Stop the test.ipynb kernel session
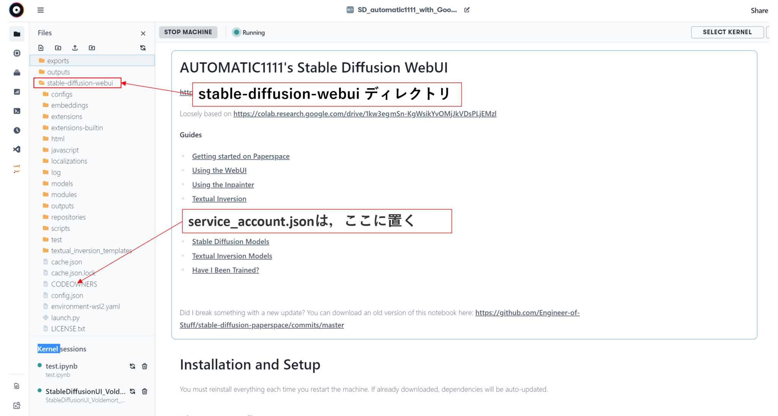The width and height of the screenshot is (778, 416). pyautogui.click(x=132, y=366)
